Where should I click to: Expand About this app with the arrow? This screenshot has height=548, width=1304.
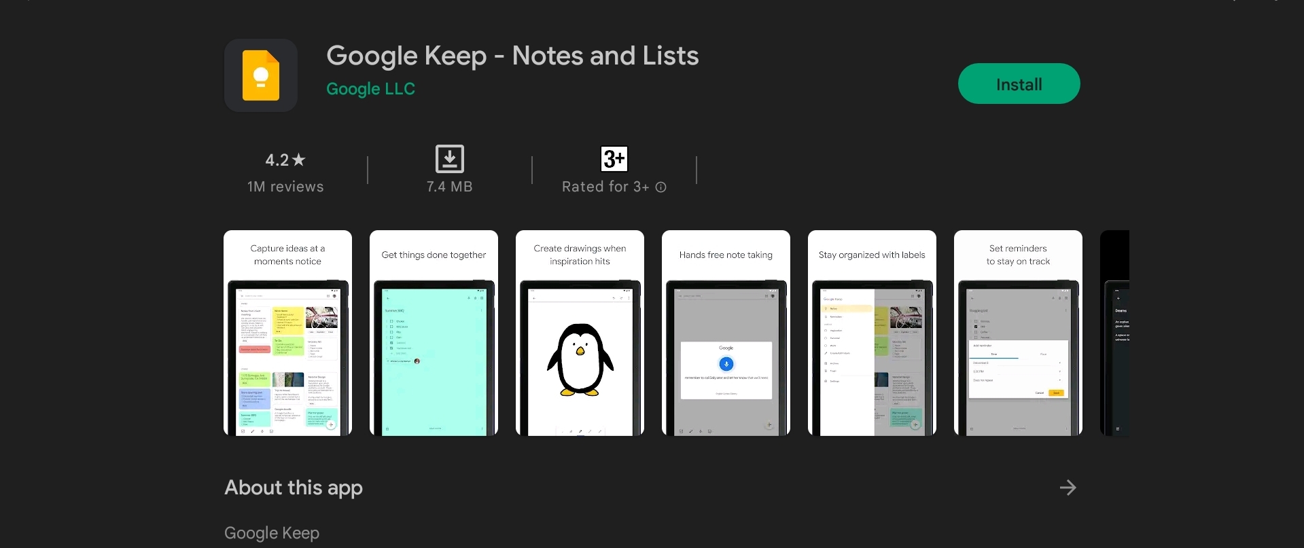1068,488
